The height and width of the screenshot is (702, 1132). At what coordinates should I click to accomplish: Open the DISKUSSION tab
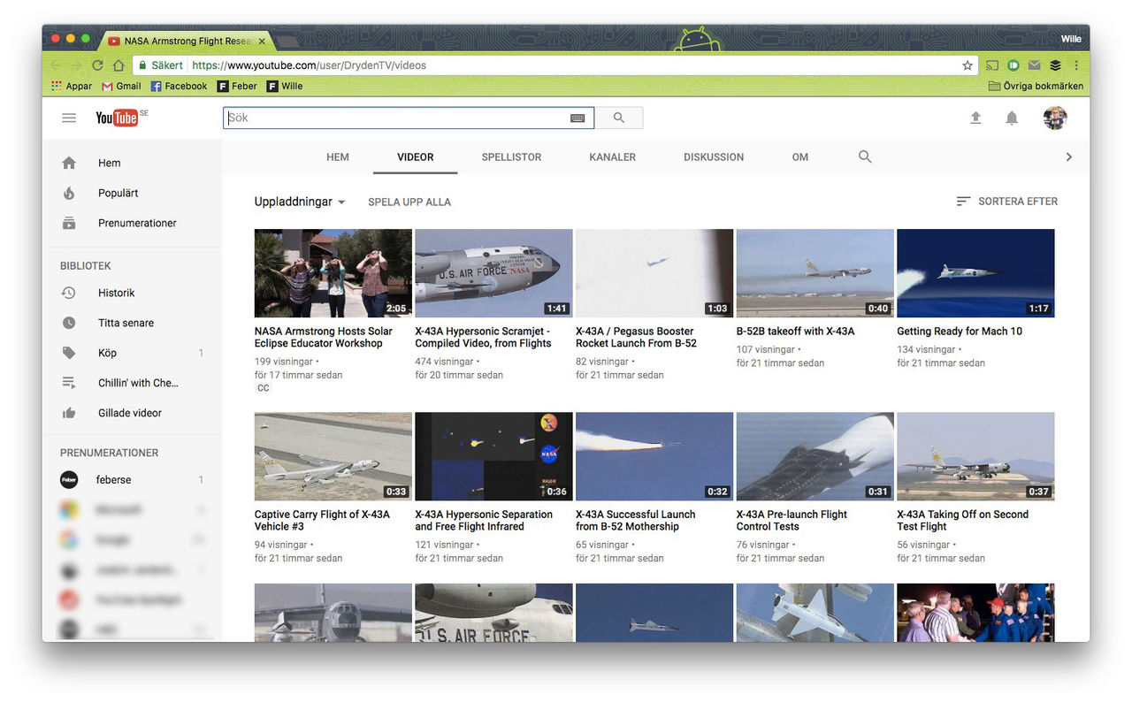[x=714, y=156]
